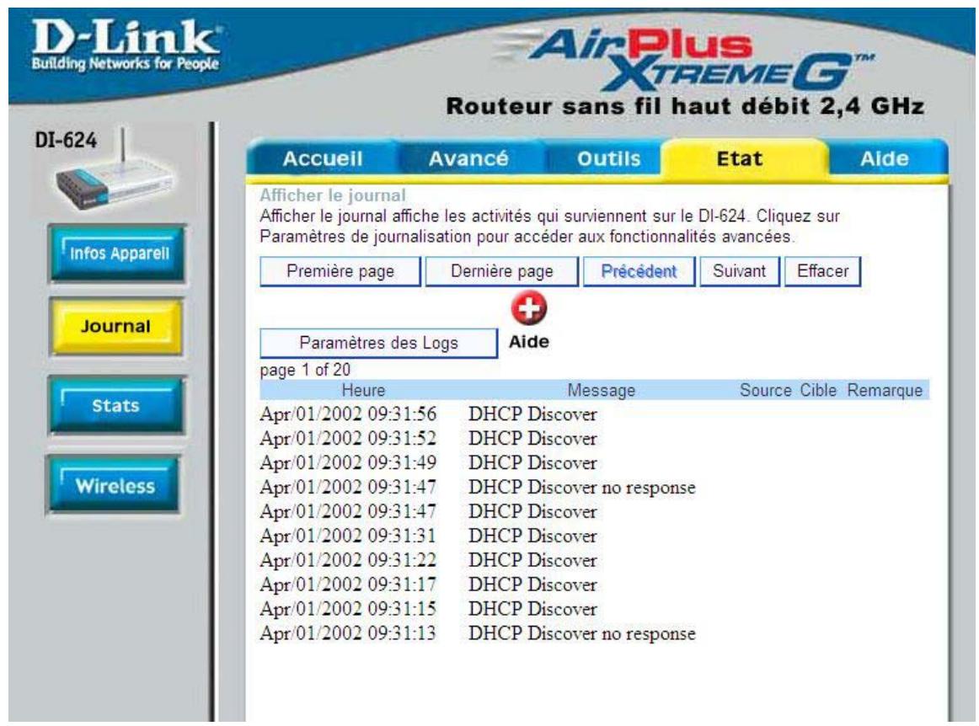This screenshot has width=979, height=726.
Task: Click the D-Link logo
Action: tap(125, 45)
